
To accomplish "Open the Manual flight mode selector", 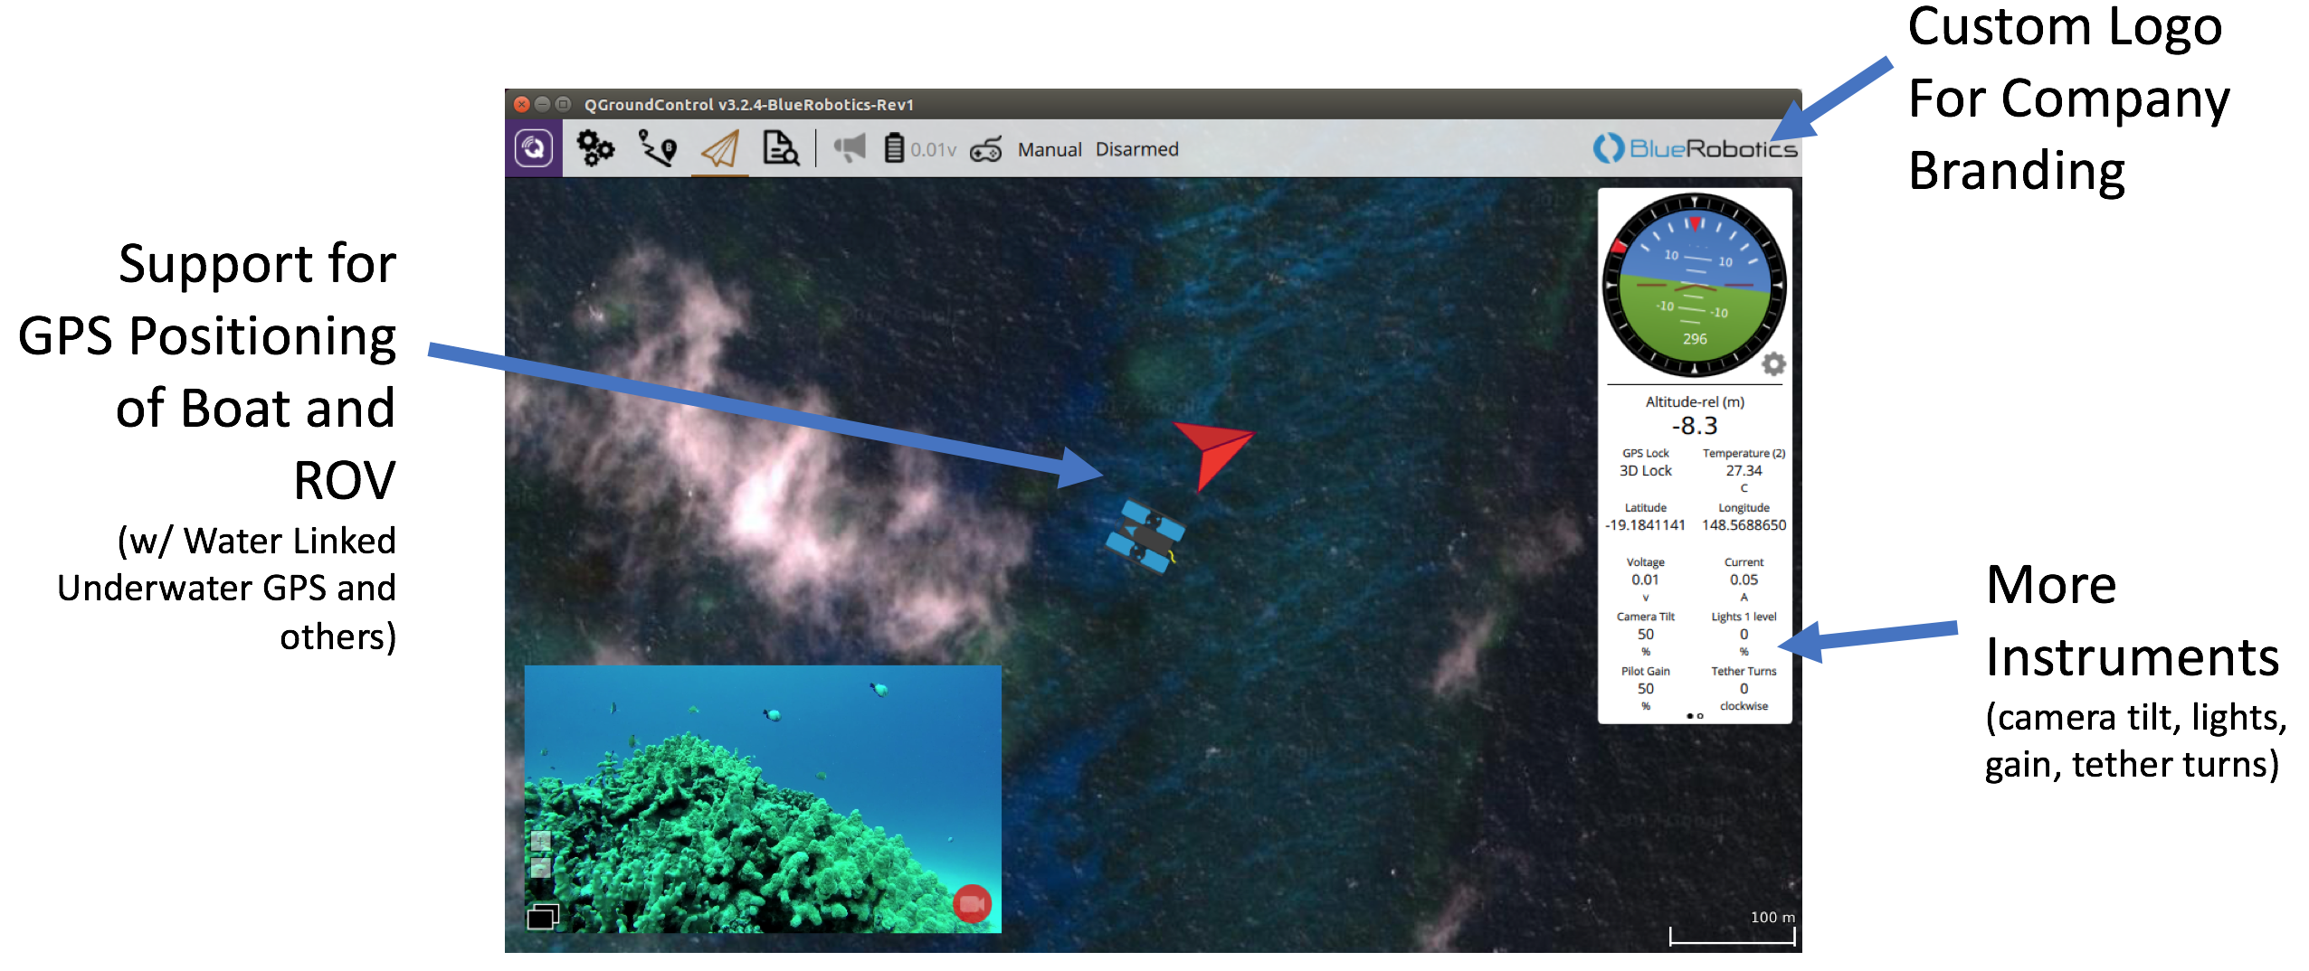I will 1049,149.
